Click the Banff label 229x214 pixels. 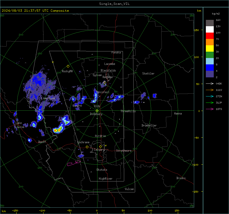click(42, 142)
